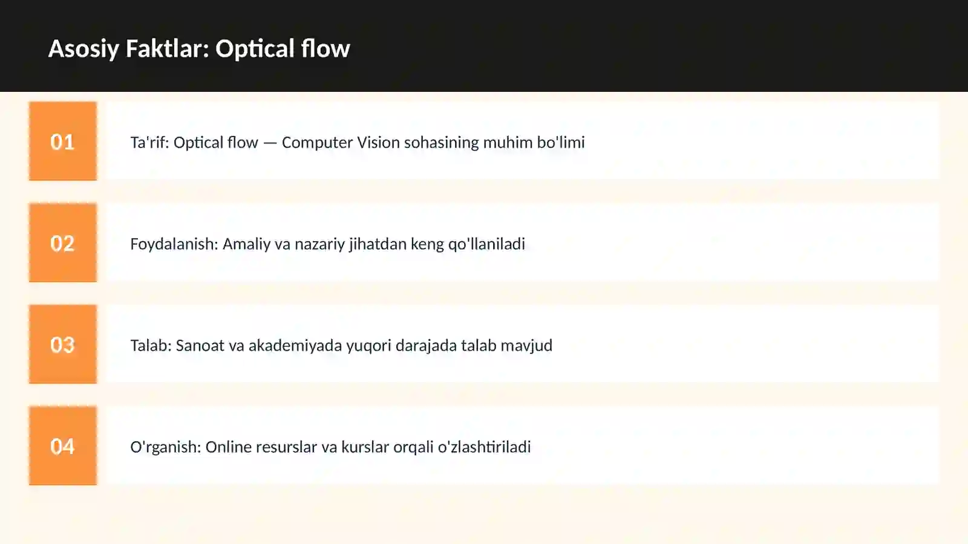This screenshot has width=968, height=544.
Task: Click the words "kurslar orqali"
Action: click(x=387, y=447)
